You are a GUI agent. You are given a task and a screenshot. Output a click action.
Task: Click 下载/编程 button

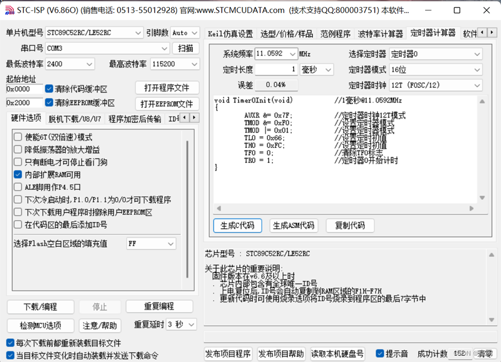coord(41,307)
